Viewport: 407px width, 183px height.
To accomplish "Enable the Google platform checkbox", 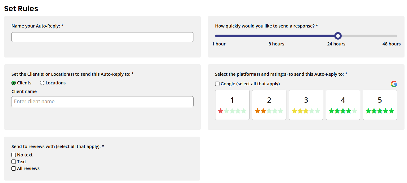I will pyautogui.click(x=217, y=84).
